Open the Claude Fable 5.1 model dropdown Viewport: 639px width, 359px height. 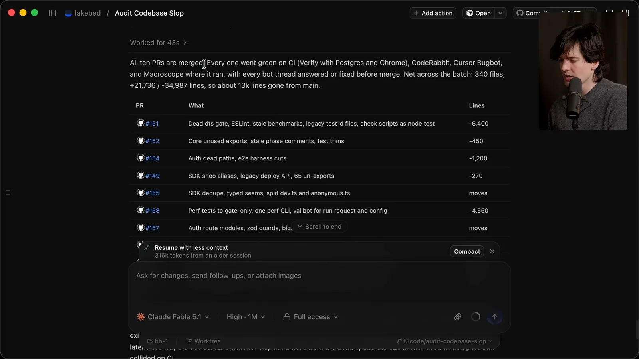[x=173, y=317]
